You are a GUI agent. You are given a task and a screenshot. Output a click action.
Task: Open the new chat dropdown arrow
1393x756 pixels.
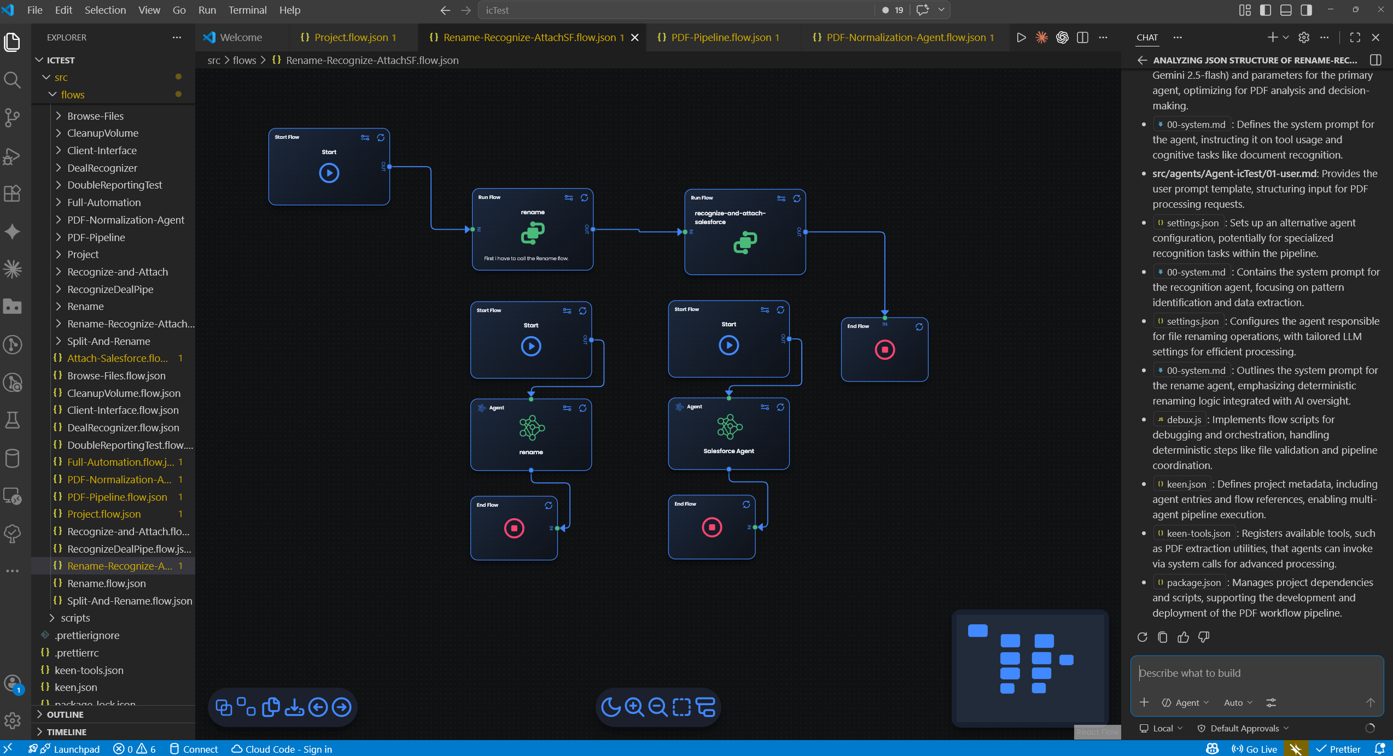[1286, 37]
